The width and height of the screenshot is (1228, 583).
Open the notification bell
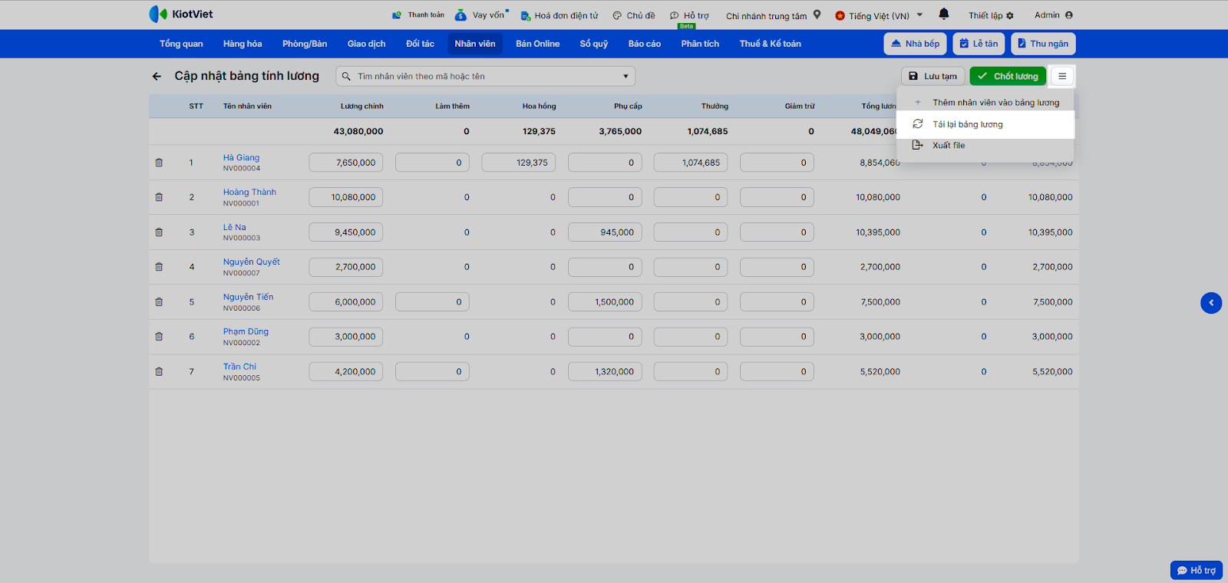click(943, 14)
